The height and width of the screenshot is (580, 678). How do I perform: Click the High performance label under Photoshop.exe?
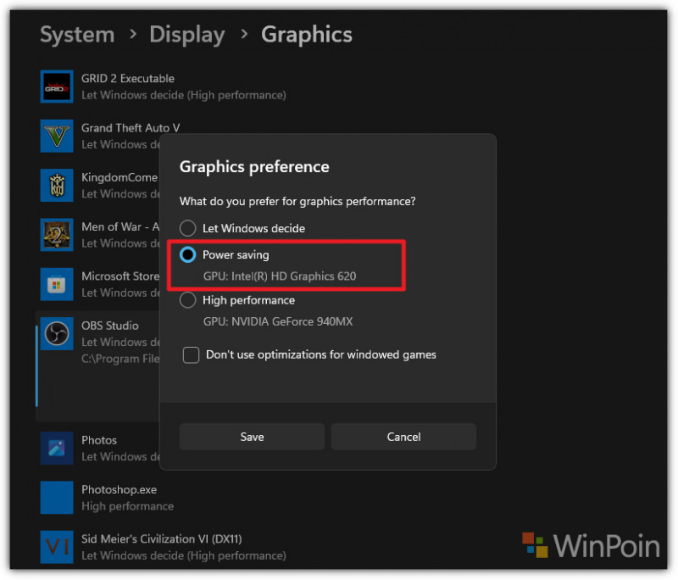[128, 506]
